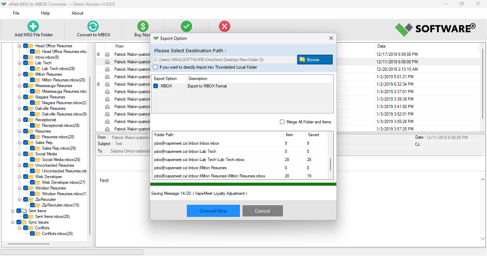Collapse the Sync Issues tree node
Image resolution: width=487 pixels, height=256 pixels.
13,222
